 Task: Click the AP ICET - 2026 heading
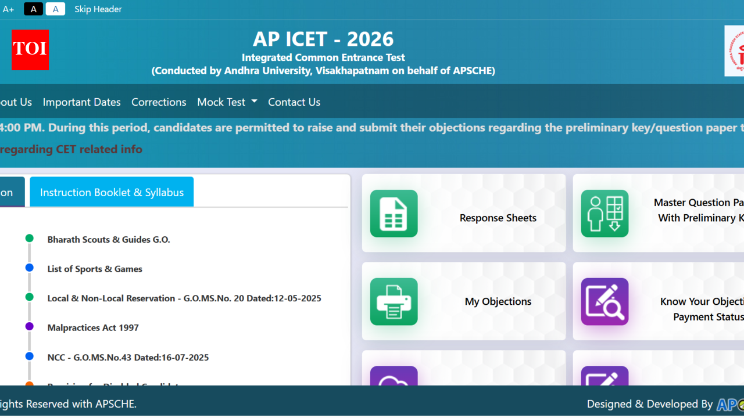[x=323, y=39]
